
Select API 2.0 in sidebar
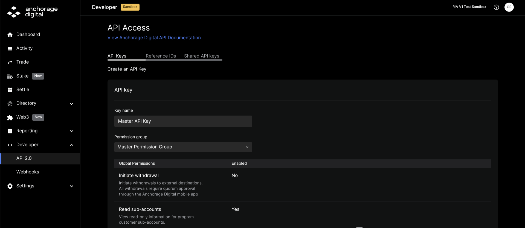coord(40,159)
